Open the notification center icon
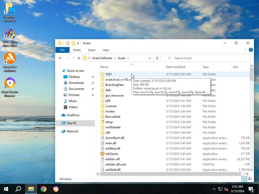Viewport: 259px width, 194px height. pos(251,189)
